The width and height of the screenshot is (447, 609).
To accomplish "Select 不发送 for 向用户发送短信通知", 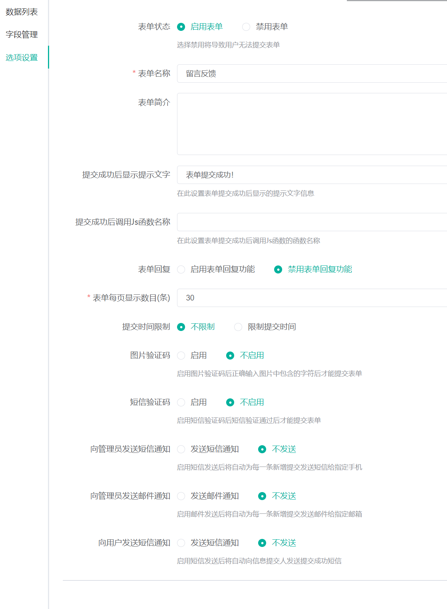I will click(262, 543).
